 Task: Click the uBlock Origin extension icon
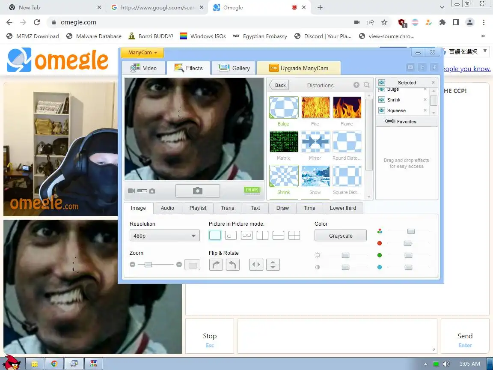coord(402,22)
